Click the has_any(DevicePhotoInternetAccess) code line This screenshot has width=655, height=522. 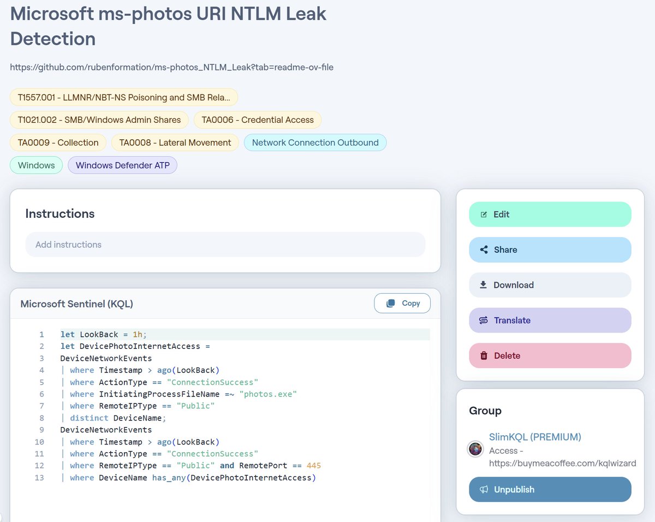pos(188,478)
